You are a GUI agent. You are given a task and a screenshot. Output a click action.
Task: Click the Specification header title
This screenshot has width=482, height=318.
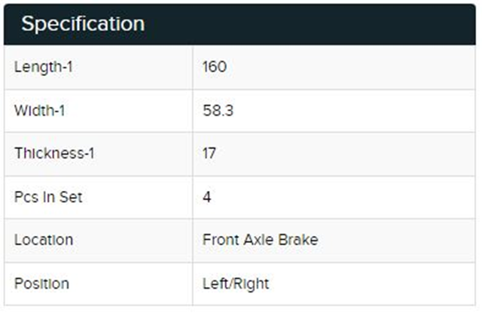pos(83,24)
